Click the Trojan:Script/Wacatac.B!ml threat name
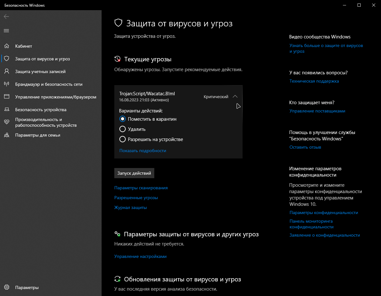This screenshot has width=381, height=296. [x=147, y=93]
